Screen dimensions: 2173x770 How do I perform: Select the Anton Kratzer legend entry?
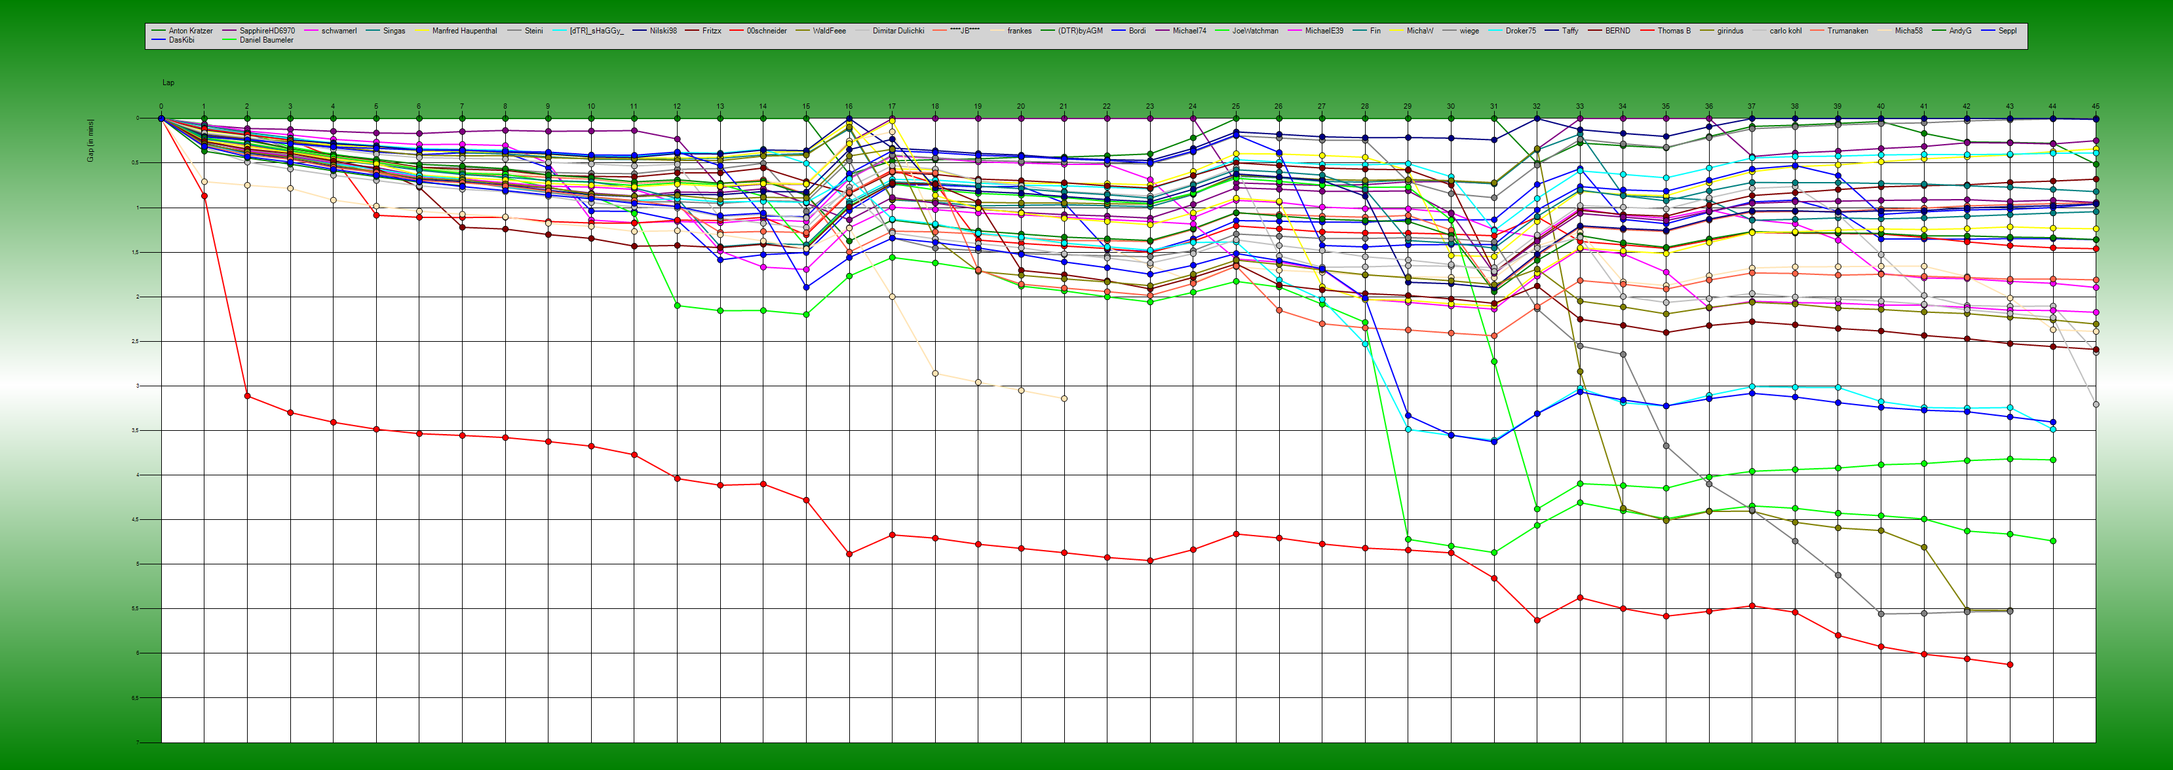pos(191,31)
